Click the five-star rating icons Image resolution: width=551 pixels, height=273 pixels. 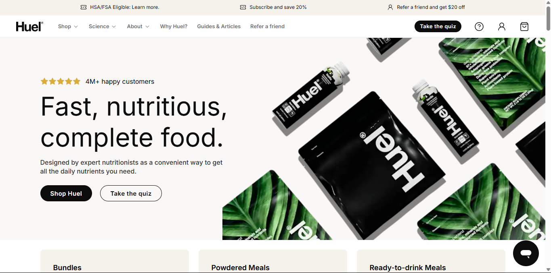coord(61,81)
